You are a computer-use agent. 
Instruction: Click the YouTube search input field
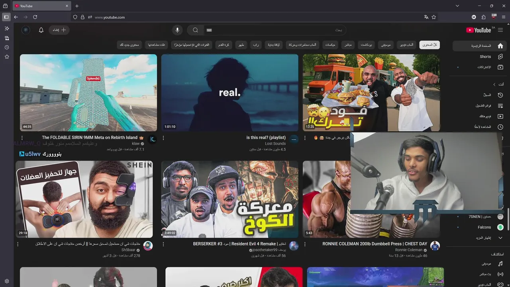(275, 30)
